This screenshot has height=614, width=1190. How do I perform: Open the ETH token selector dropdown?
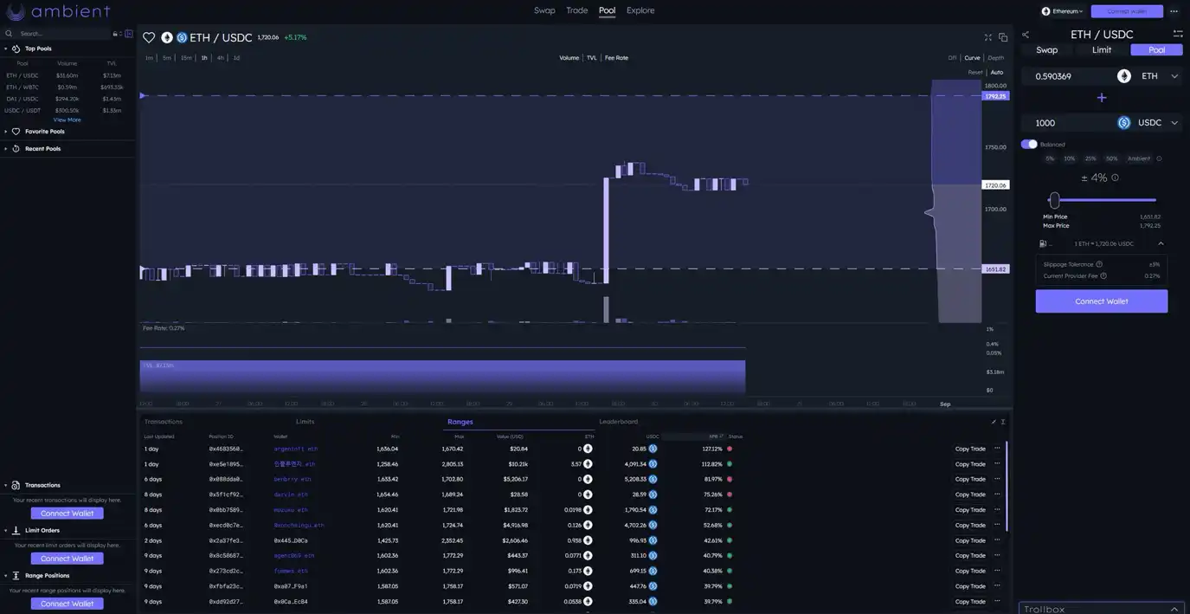(x=1149, y=76)
